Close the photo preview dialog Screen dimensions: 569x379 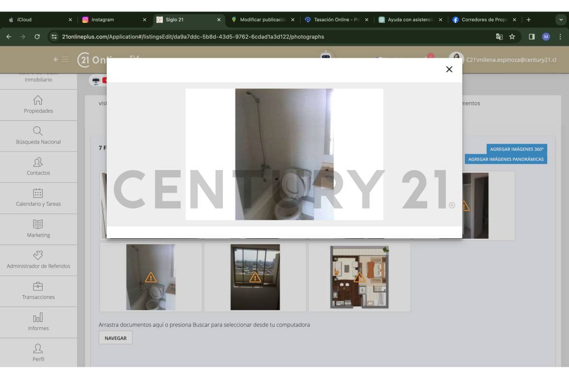449,69
